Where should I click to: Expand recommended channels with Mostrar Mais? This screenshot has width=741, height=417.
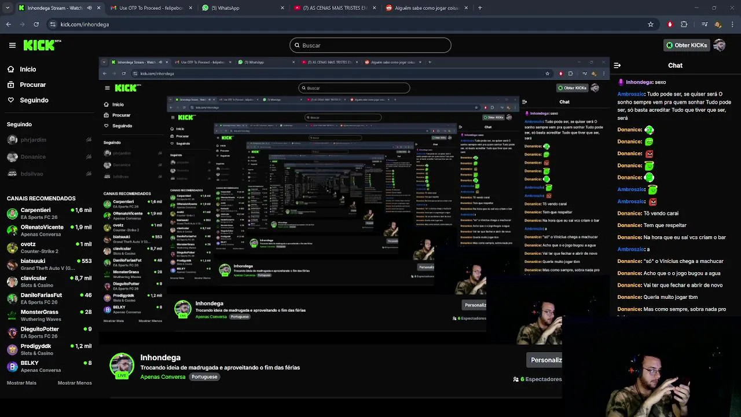pyautogui.click(x=21, y=383)
